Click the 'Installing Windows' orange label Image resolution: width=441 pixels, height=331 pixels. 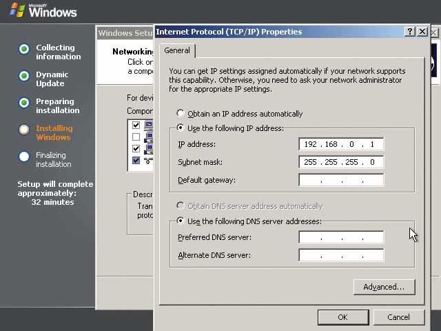click(x=54, y=132)
